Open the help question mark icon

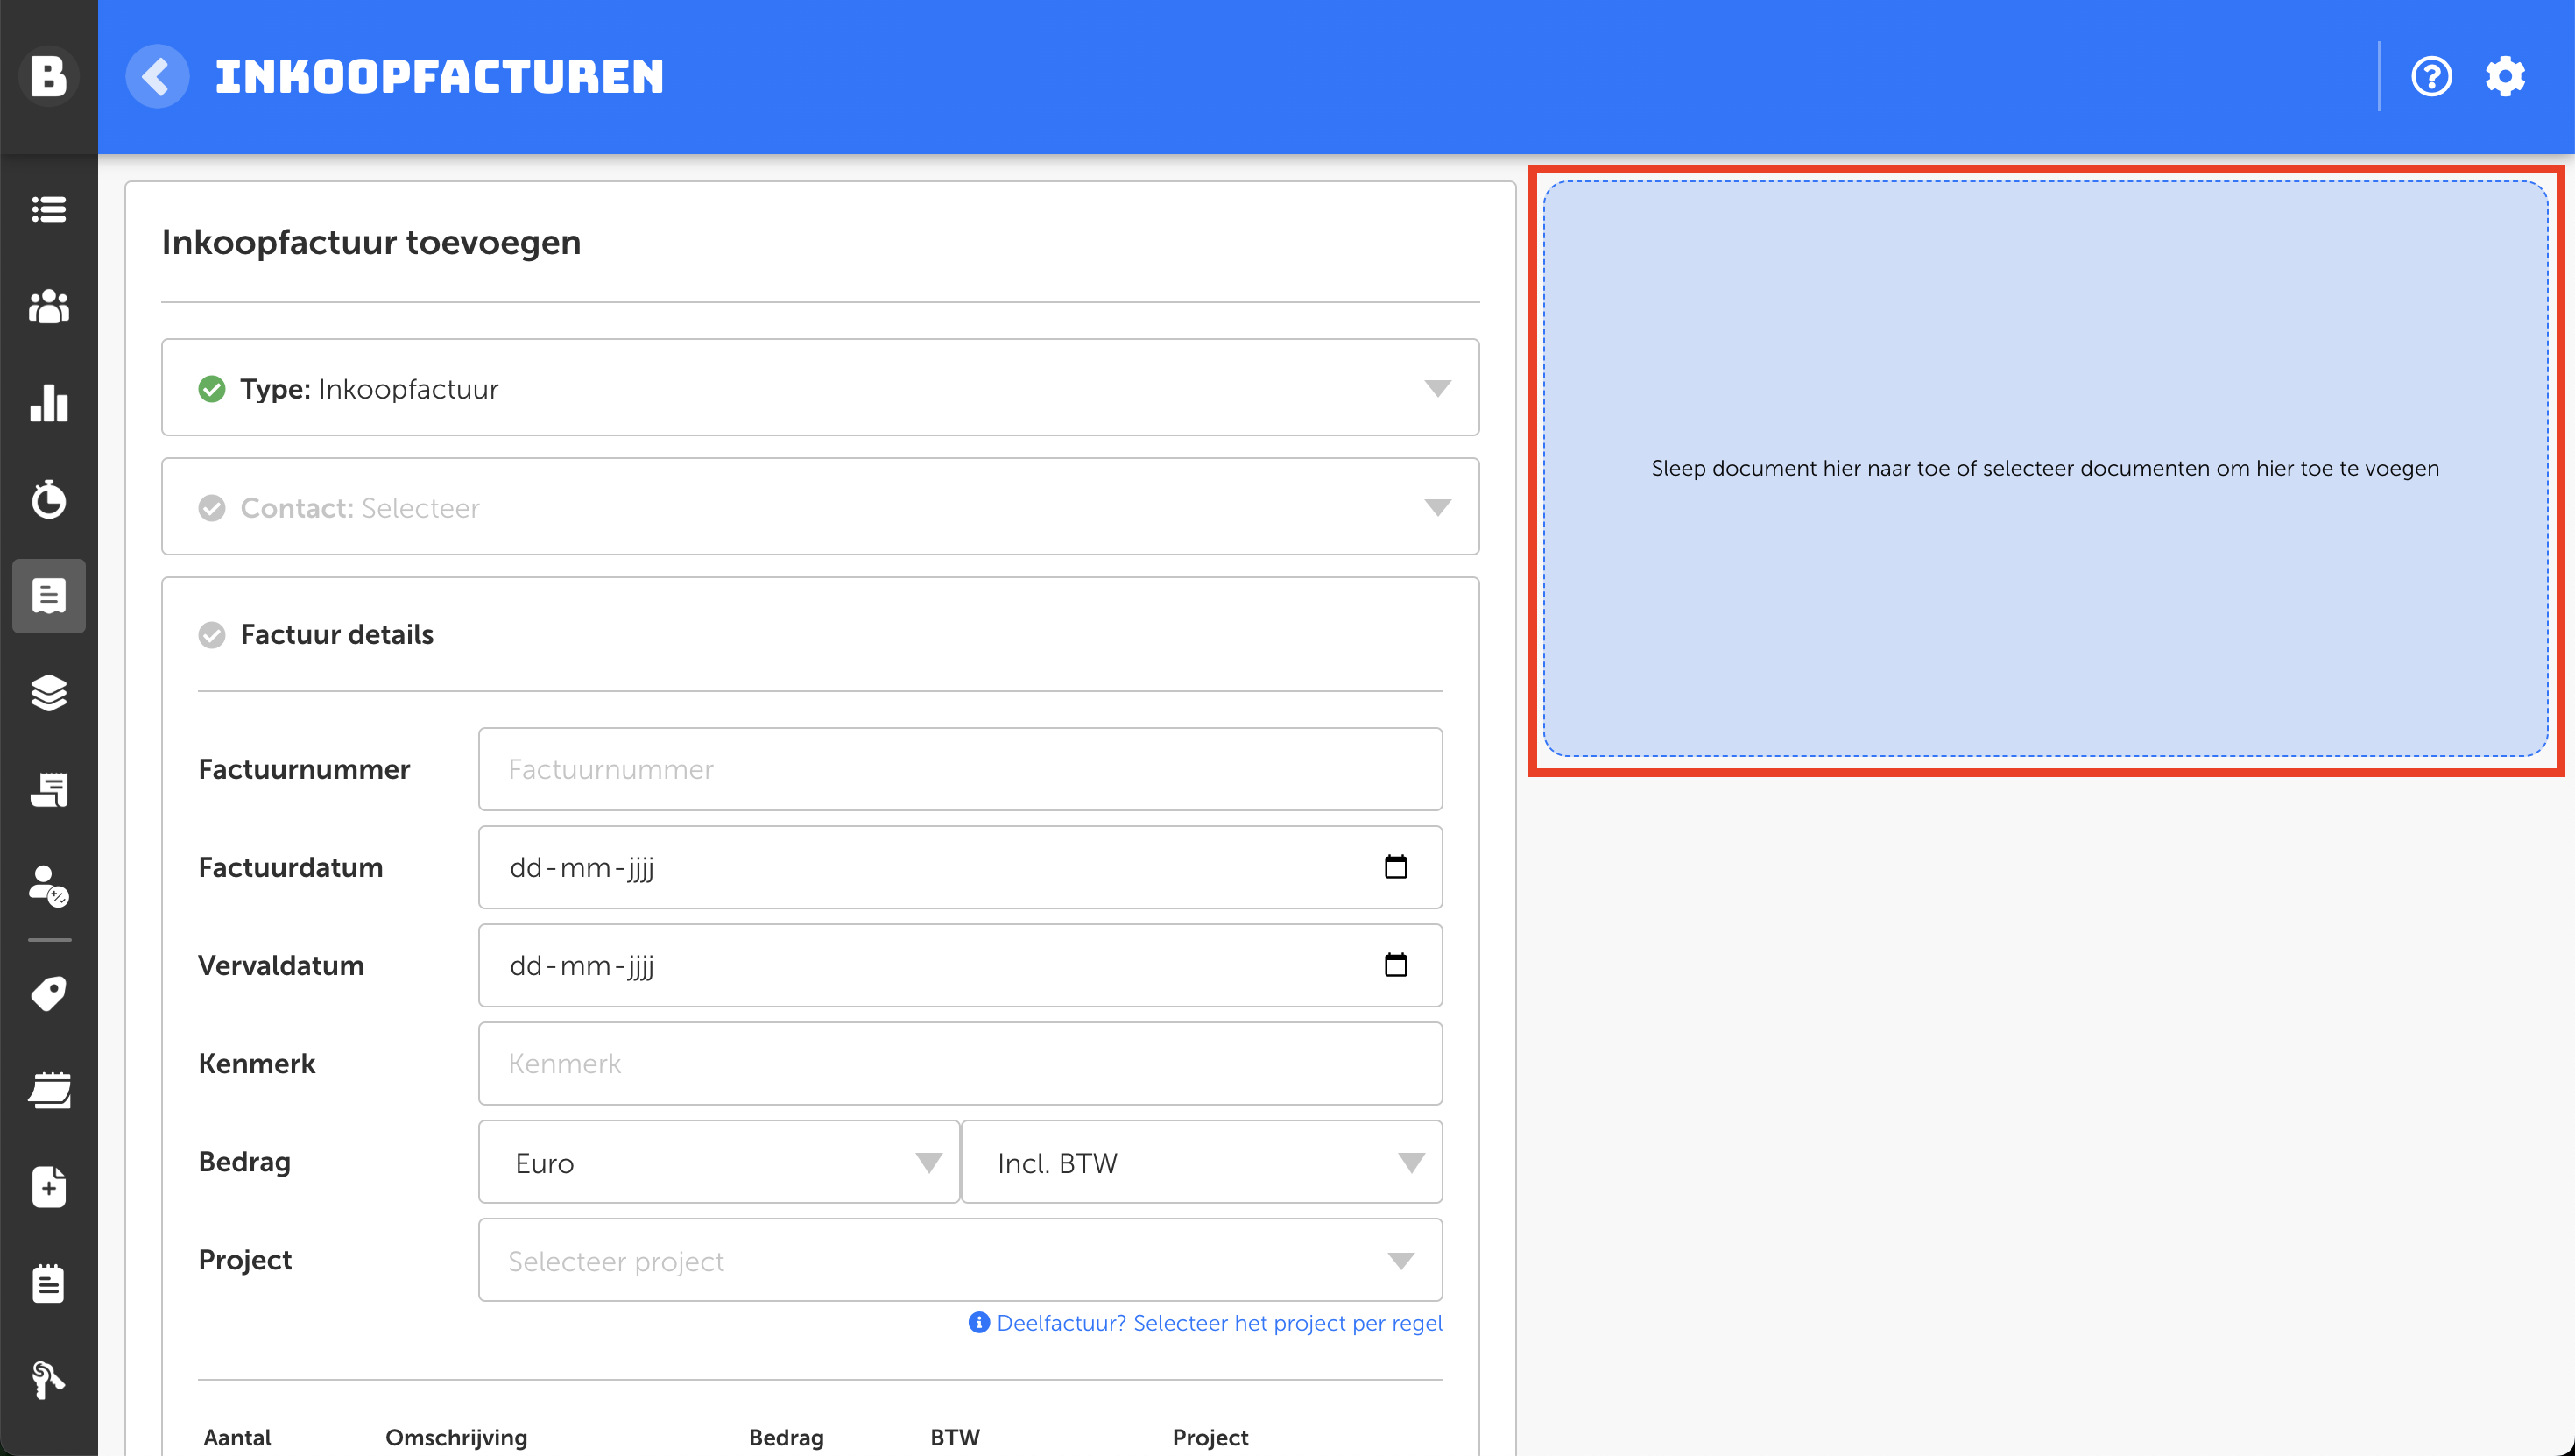[2430, 76]
